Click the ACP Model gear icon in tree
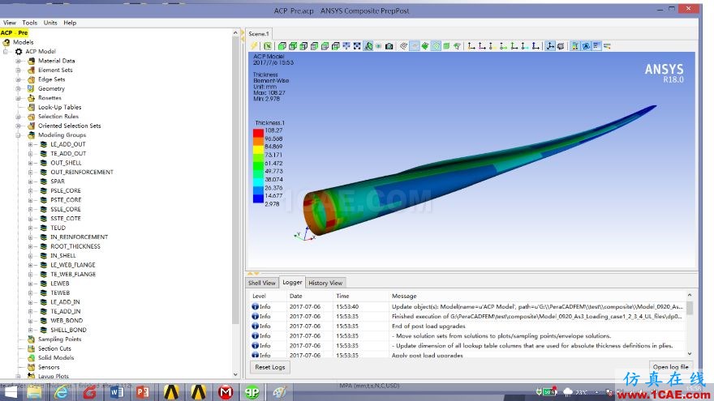 click(19, 51)
